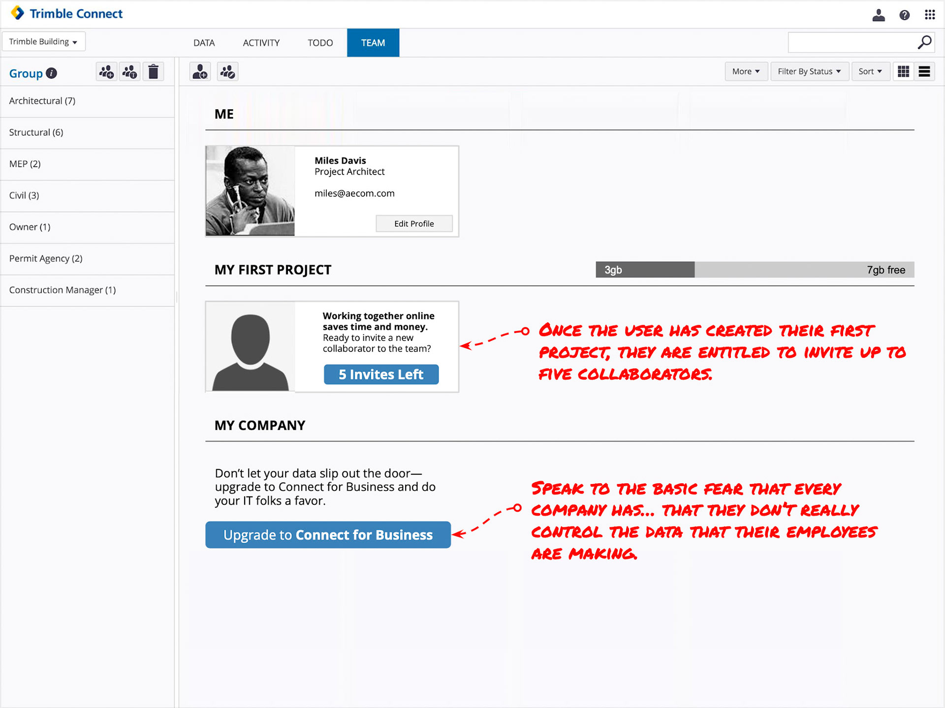Switch to grid view layout

pyautogui.click(x=903, y=72)
